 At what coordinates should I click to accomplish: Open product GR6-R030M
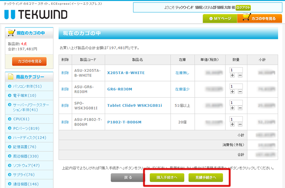pyautogui.click(x=119, y=89)
